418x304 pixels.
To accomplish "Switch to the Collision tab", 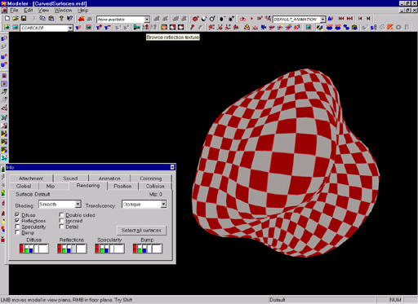I will click(x=155, y=186).
